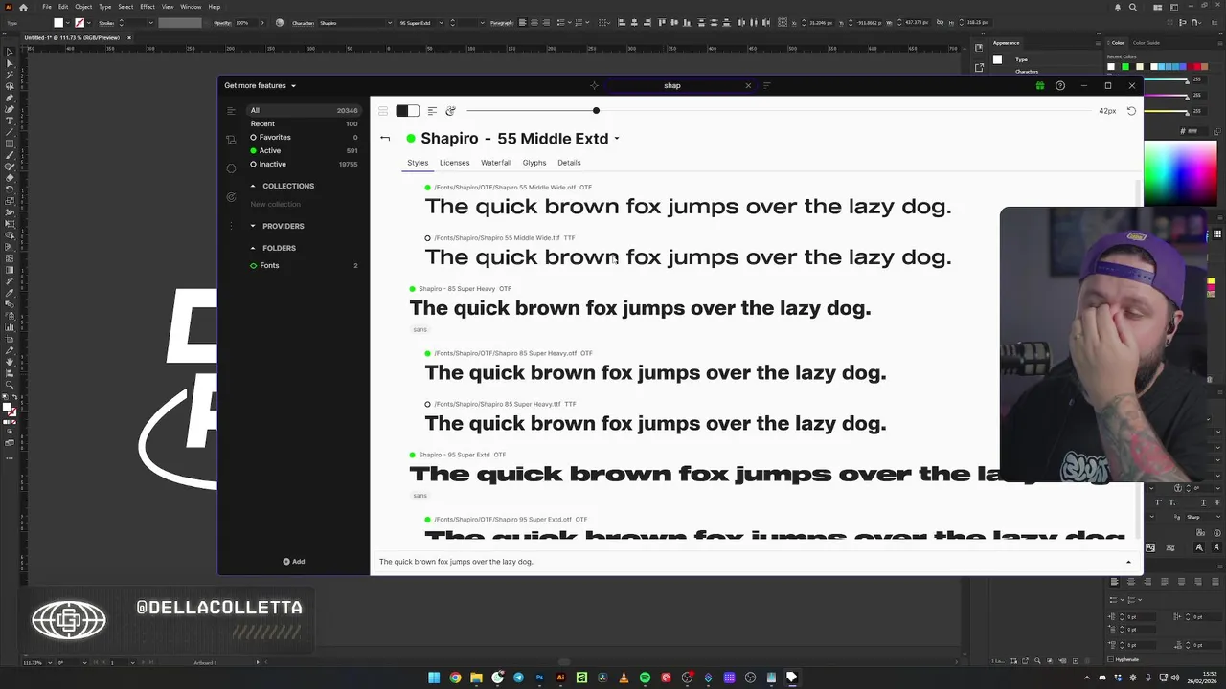The height and width of the screenshot is (689, 1226).
Task: Click the Illustrator Home icon
Action: click(x=22, y=7)
